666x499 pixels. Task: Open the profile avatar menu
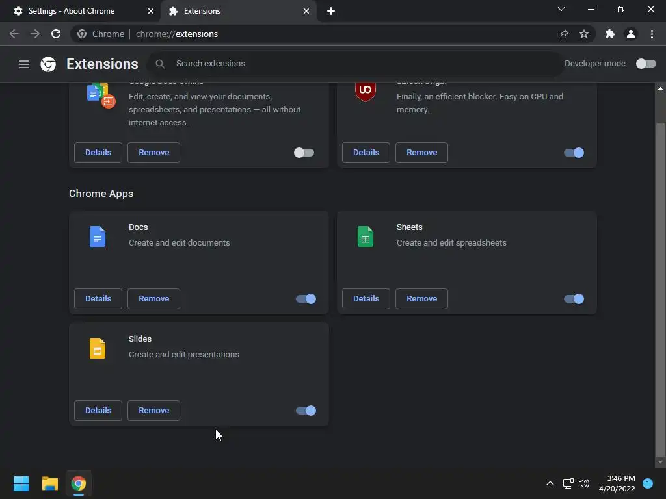(x=631, y=34)
